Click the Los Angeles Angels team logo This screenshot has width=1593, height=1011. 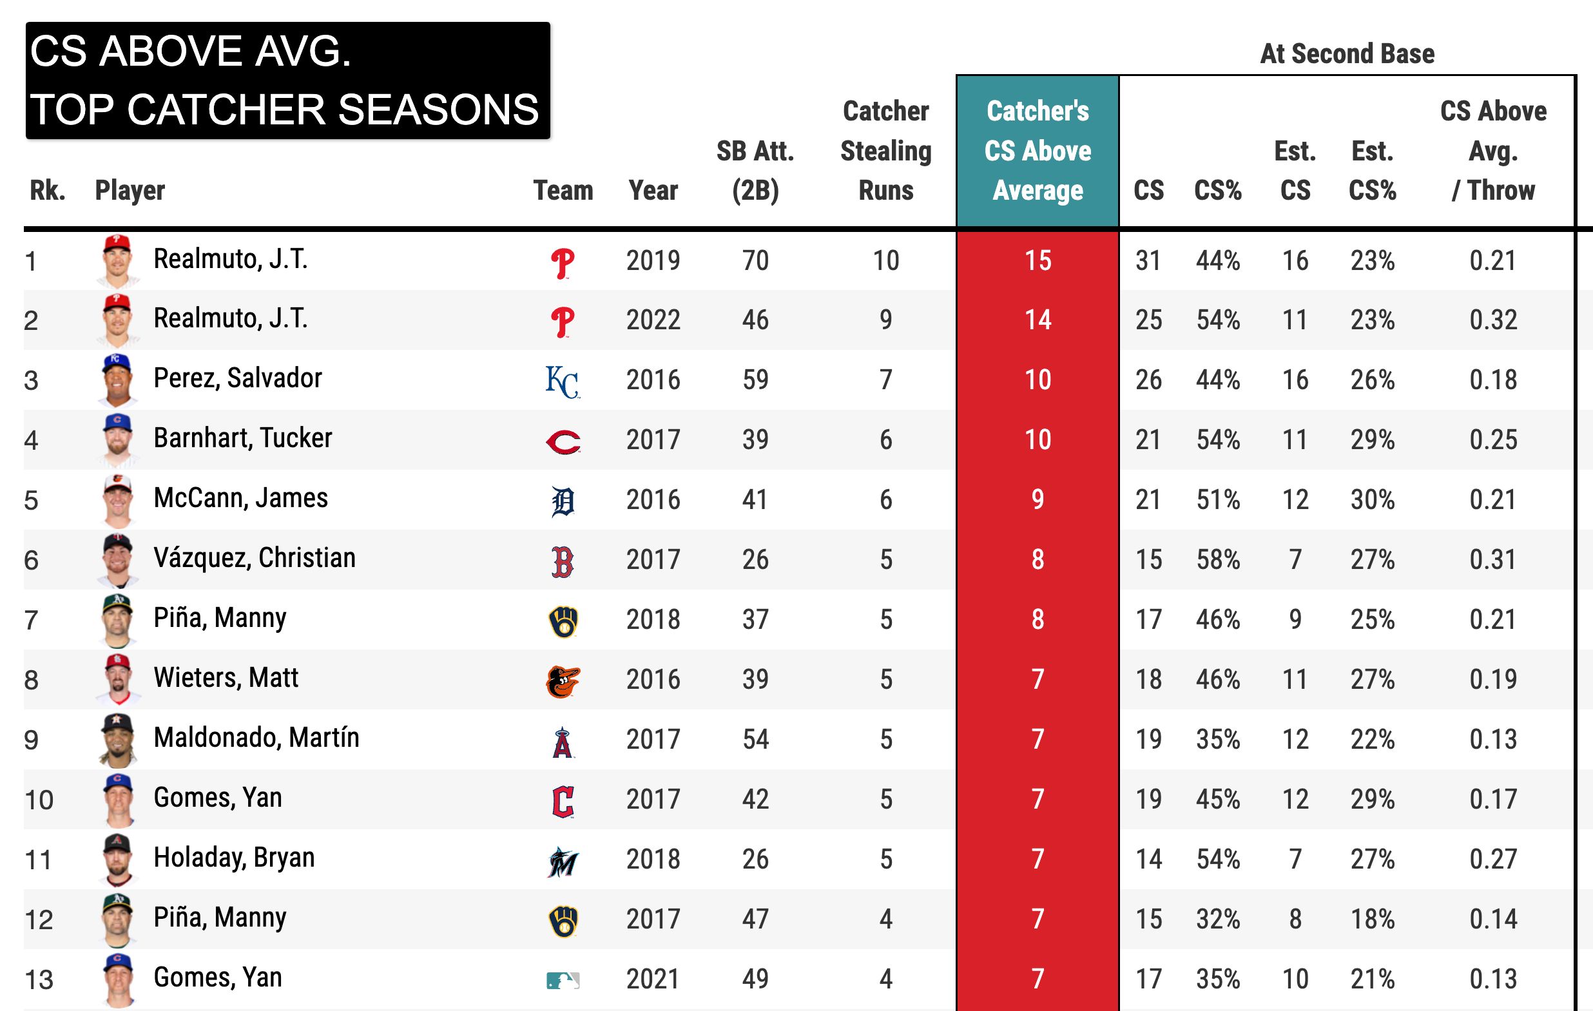[563, 741]
